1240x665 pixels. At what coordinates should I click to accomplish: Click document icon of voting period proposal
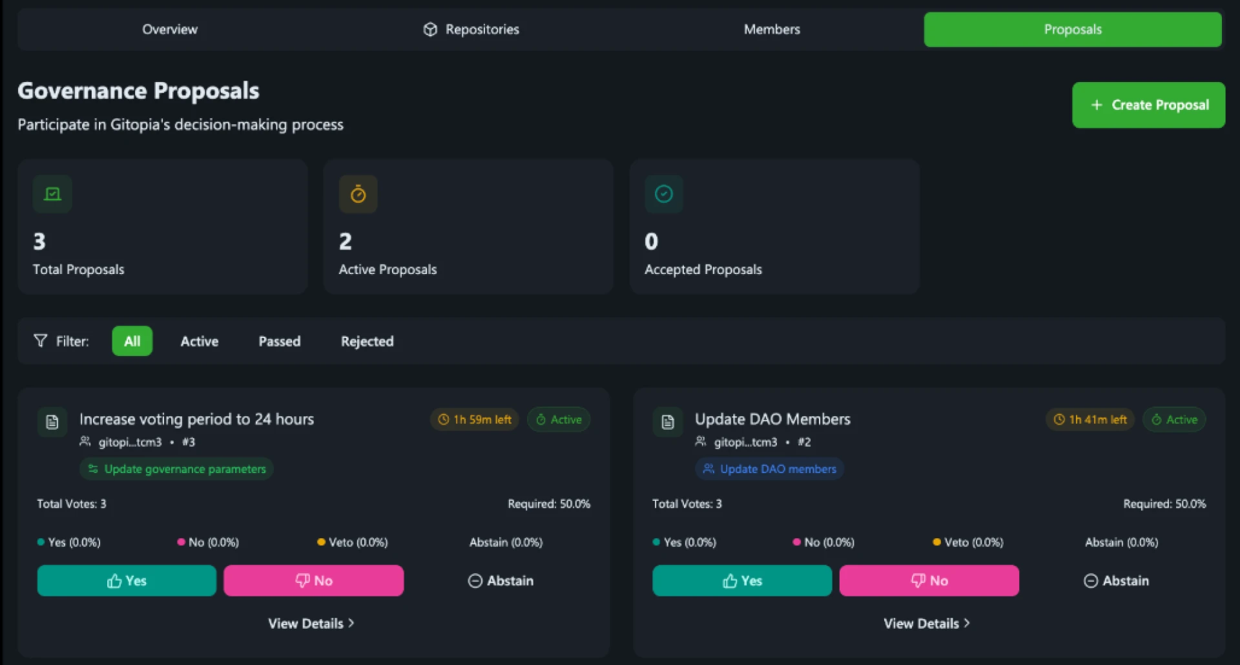coord(52,422)
